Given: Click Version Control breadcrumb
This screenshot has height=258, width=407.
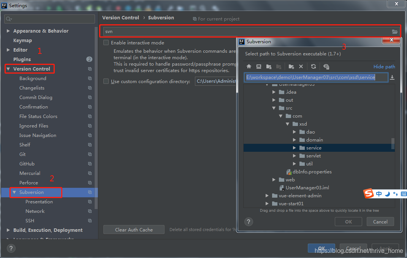Looking at the screenshot, I should coord(121,17).
